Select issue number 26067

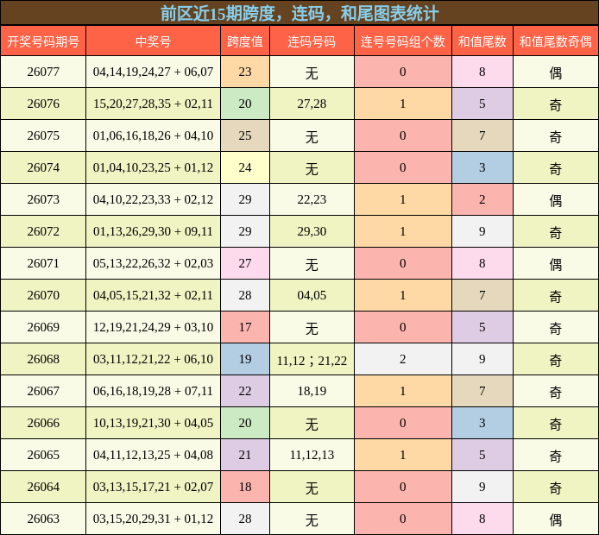click(43, 391)
